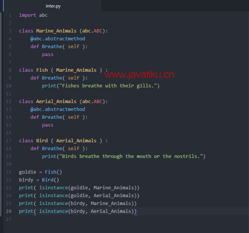249x233 pixels.
Task: Click 'def Breathe( self ):' on line 5
Action: 59,47
